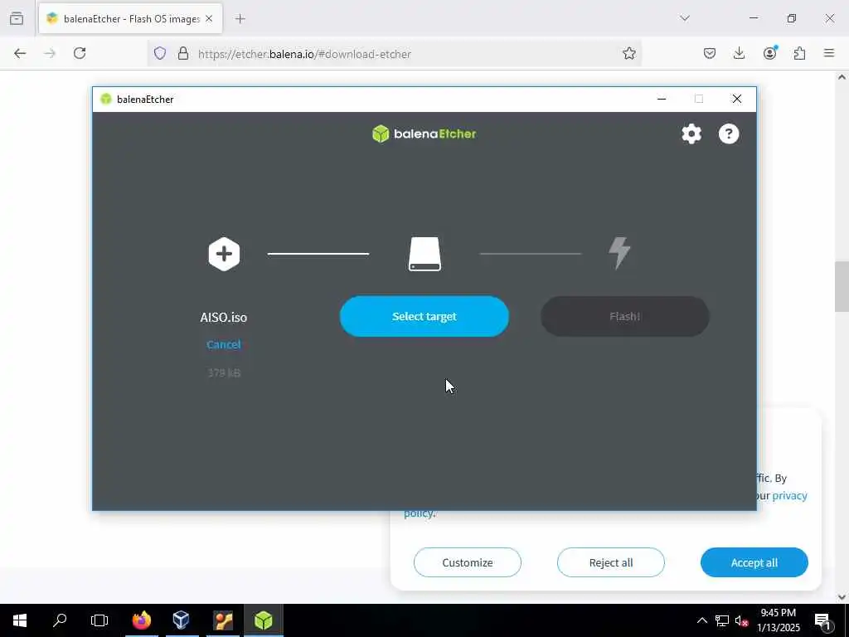Click the drive icon above Select target

pyautogui.click(x=424, y=254)
